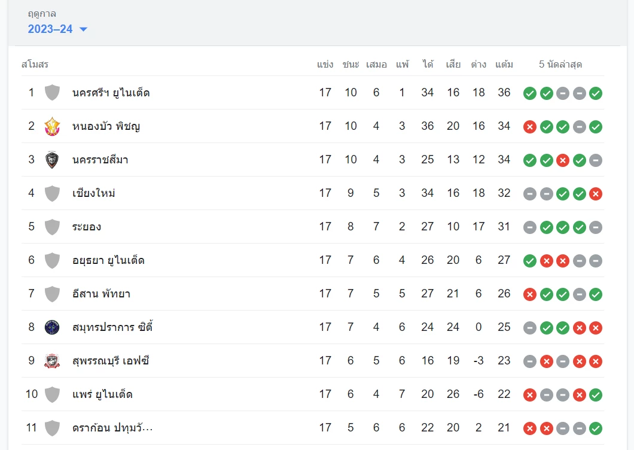Screen dimensions: 634x450
Task: Select the อยุธยา ยูไนเต็ด team name
Action: coord(108,260)
